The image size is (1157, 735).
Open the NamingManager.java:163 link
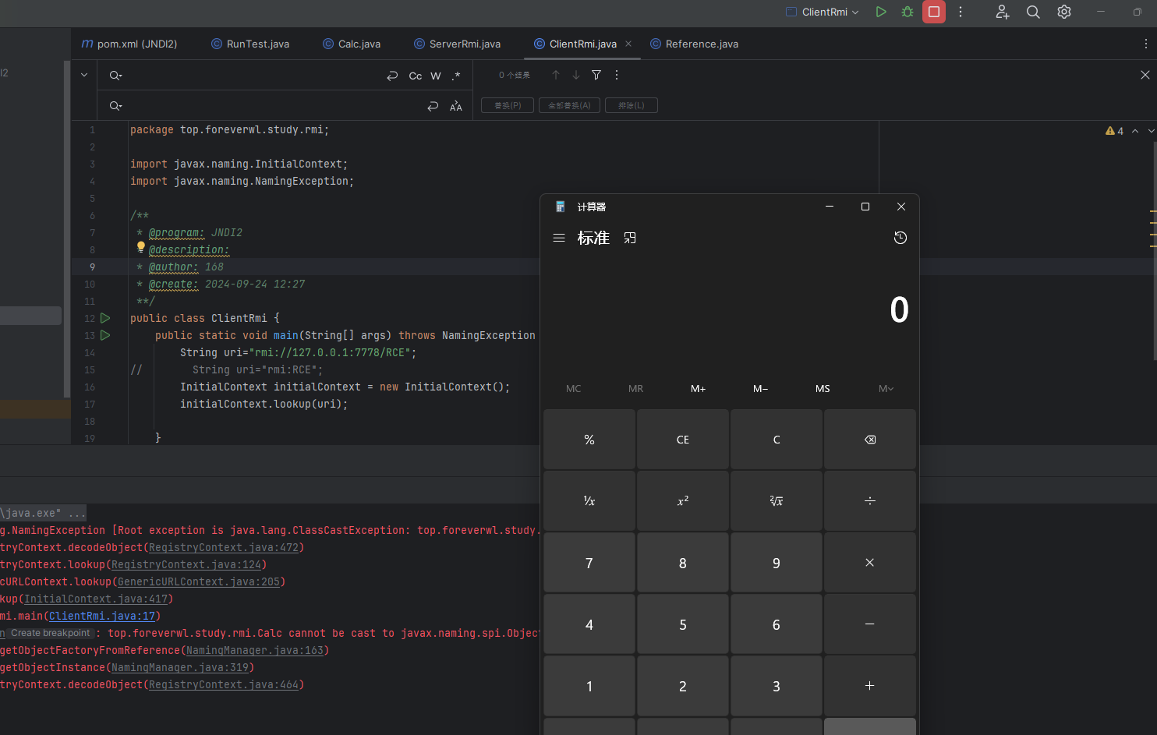coord(255,651)
